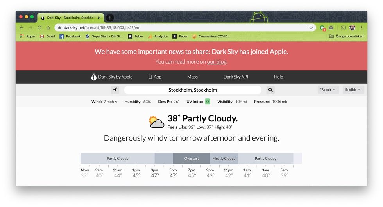This screenshot has height=207, width=383.
Task: Open the extension icon with red badge
Action: (323, 28)
